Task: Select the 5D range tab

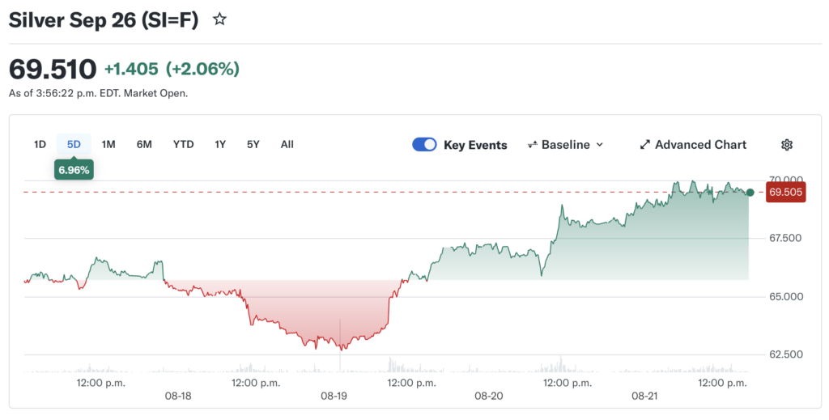Action: (74, 144)
